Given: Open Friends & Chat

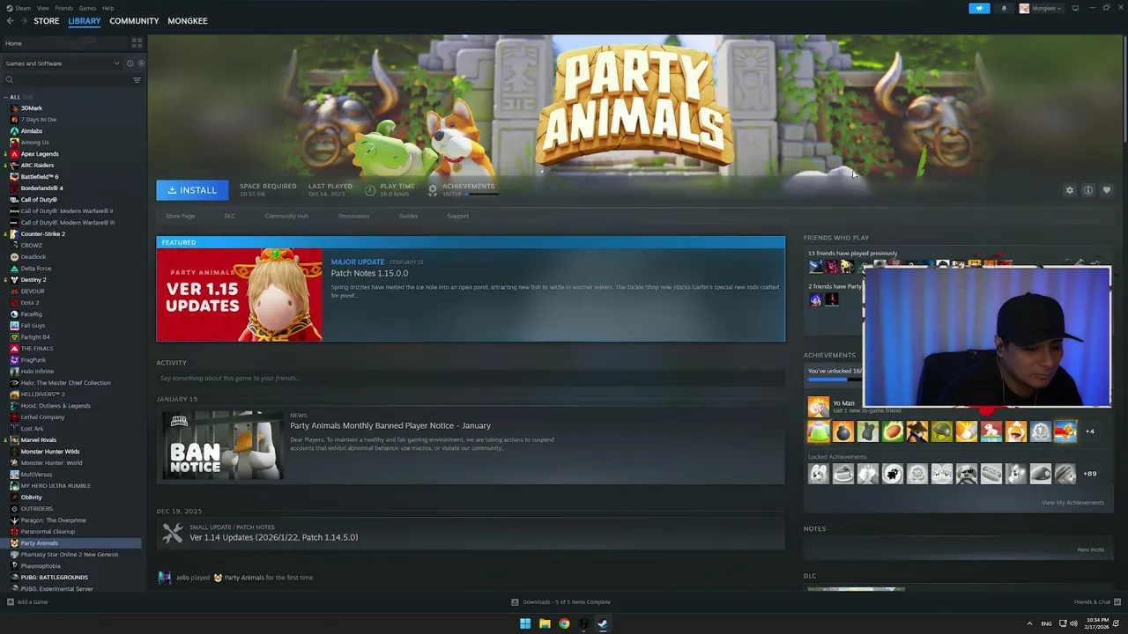Looking at the screenshot, I should [x=1096, y=602].
